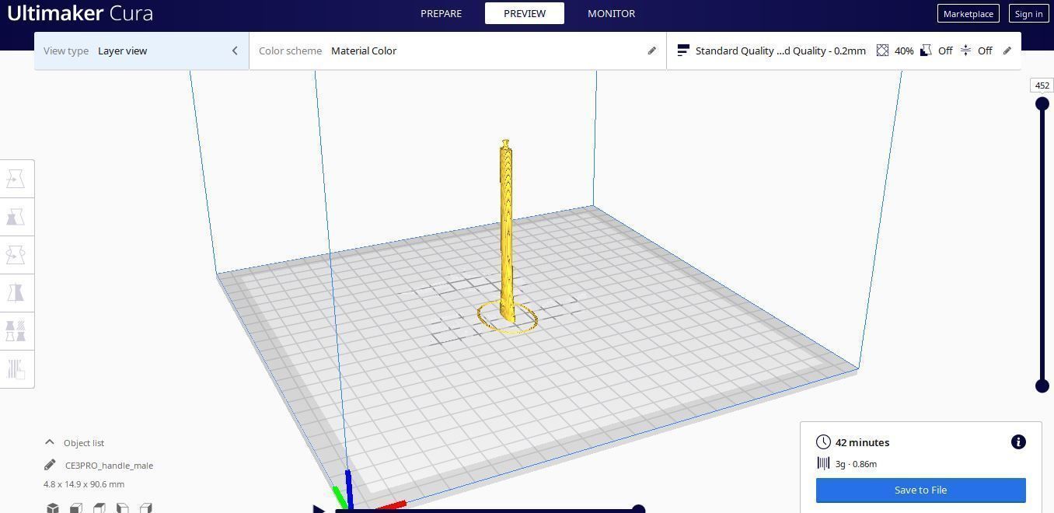This screenshot has height=513, width=1054.
Task: Collapse the View type panel chevron
Action: 235,51
